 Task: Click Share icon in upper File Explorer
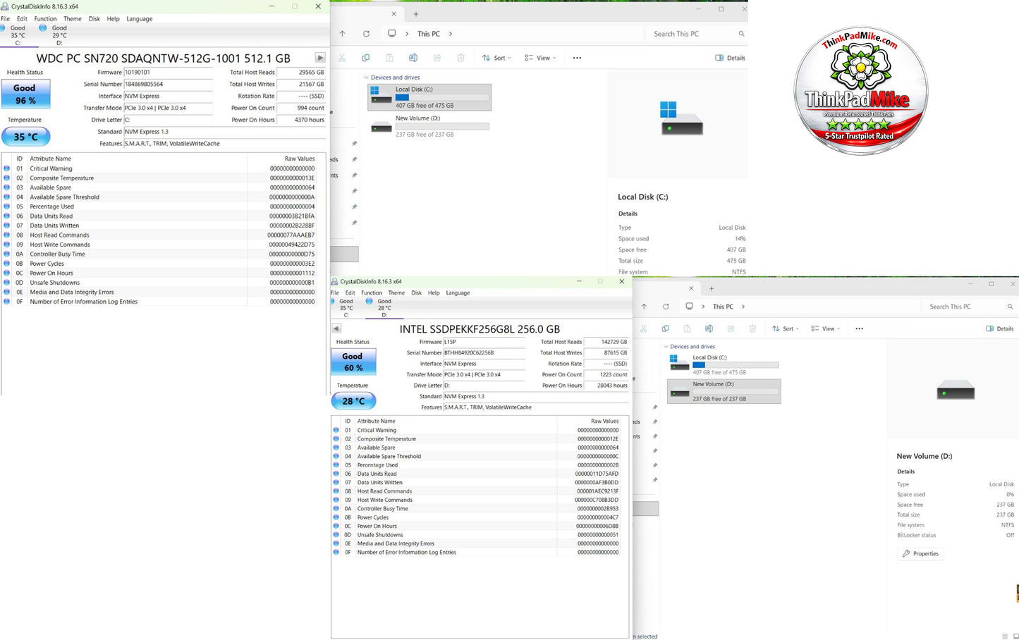pos(437,58)
